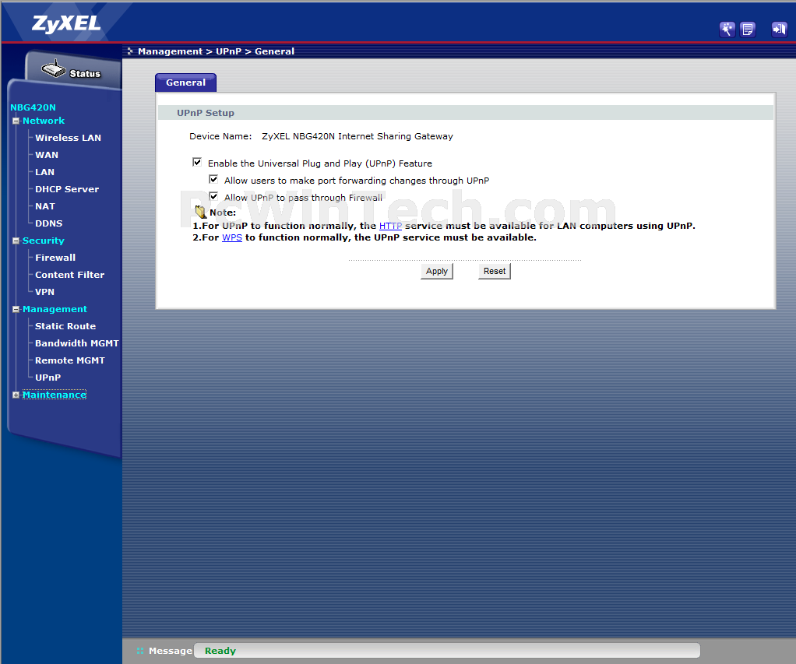Open Remote MGMT page

(x=70, y=360)
